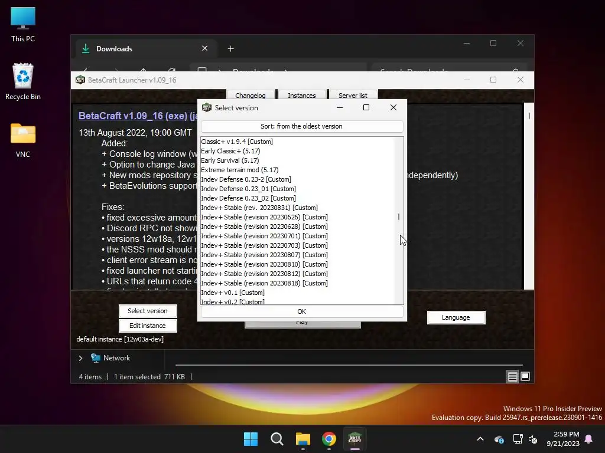Open the Server list tab
Screen dimensions: 605x453
pyautogui.click(x=353, y=95)
